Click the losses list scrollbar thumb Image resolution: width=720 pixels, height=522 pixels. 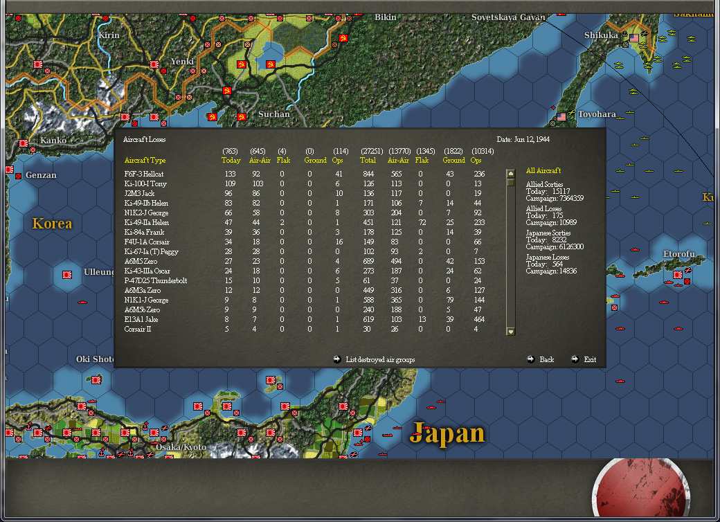pyautogui.click(x=511, y=182)
